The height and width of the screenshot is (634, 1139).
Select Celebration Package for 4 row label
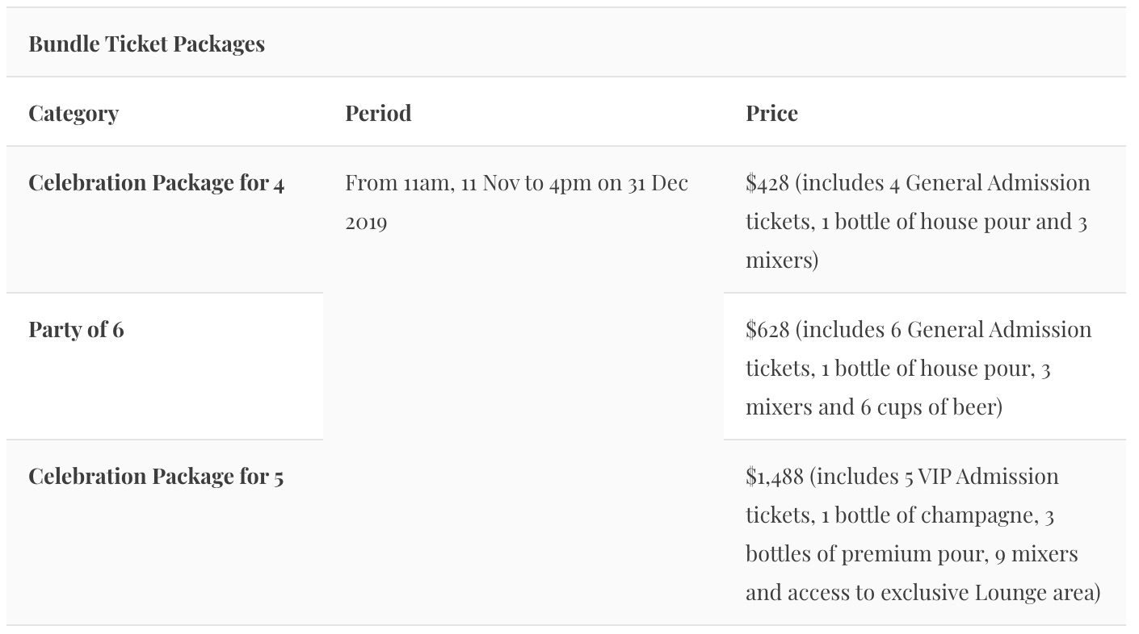pos(156,183)
